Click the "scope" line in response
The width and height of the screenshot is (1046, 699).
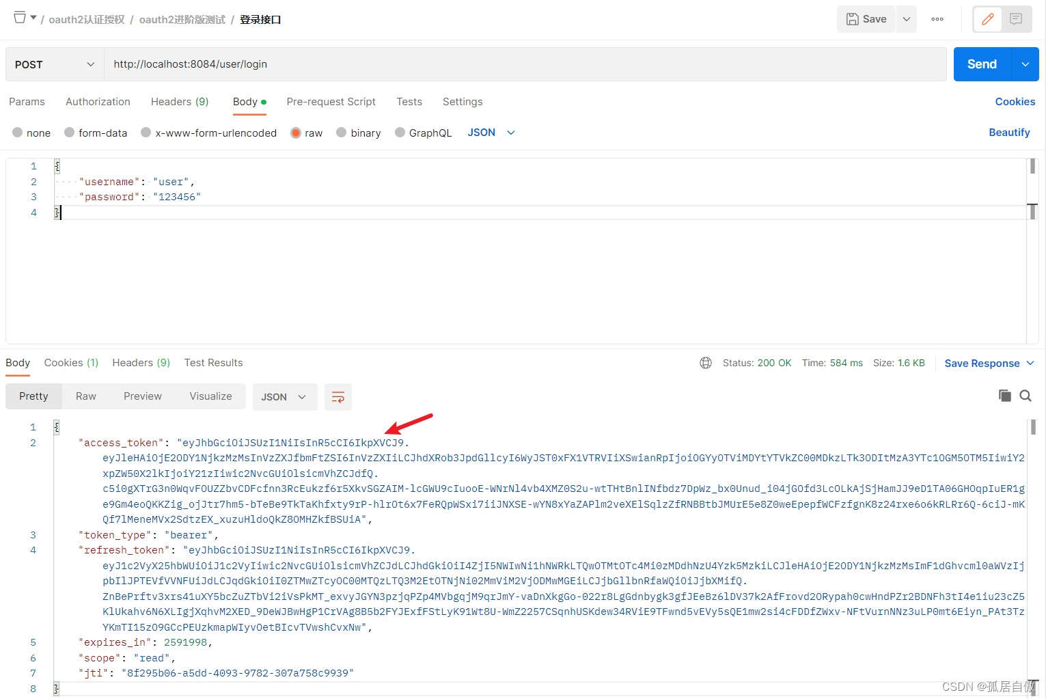(126, 658)
